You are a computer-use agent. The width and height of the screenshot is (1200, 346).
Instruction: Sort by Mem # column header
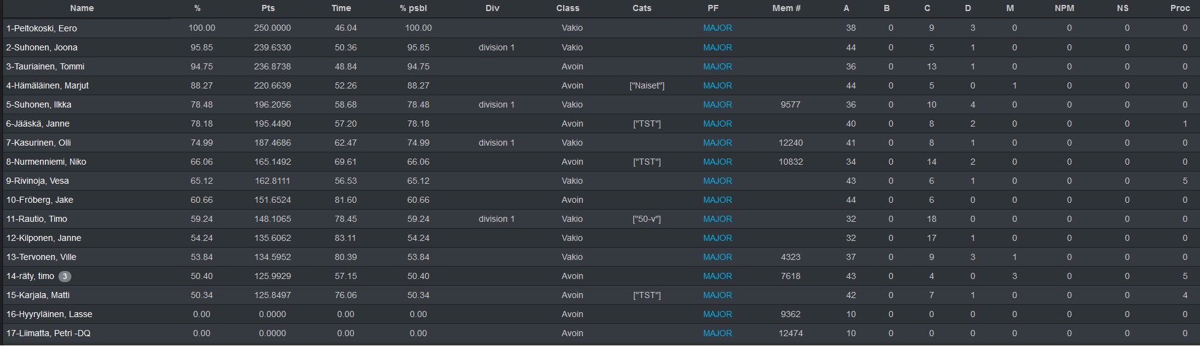coord(786,9)
